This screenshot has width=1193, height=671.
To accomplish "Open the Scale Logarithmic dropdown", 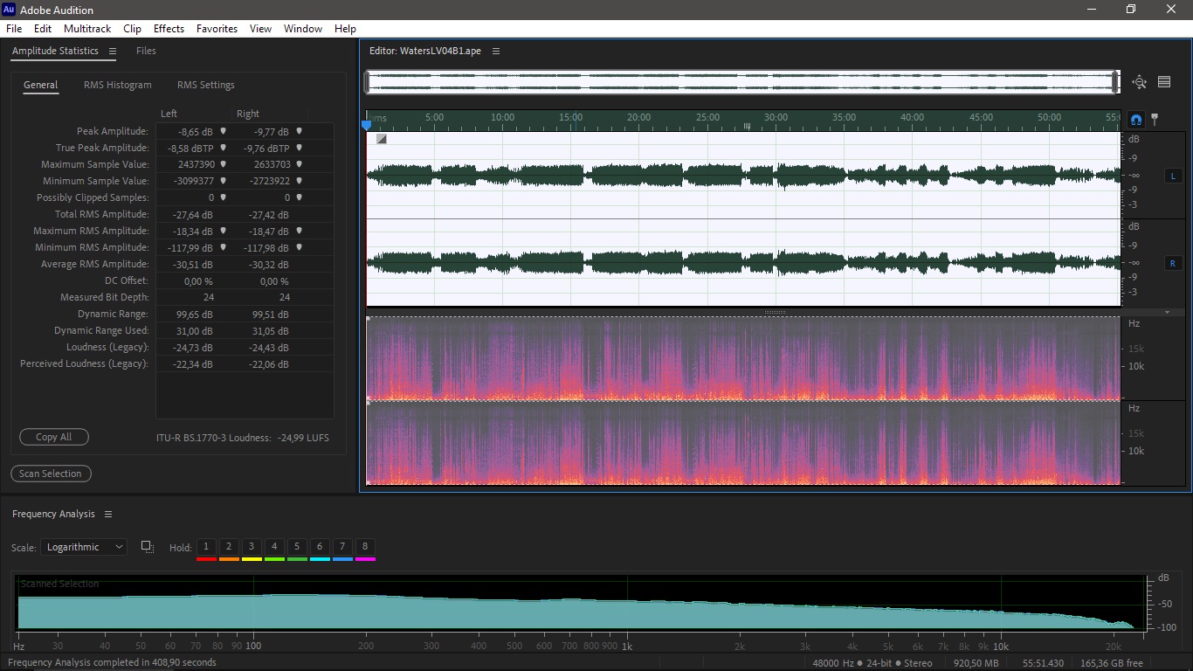I will [84, 547].
